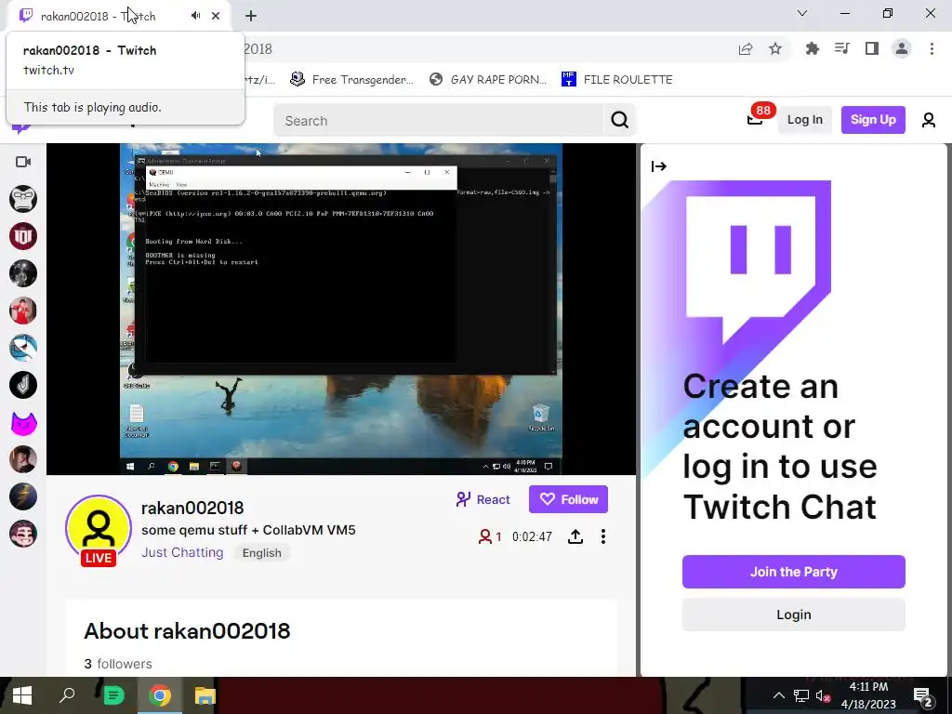Open the Chrome profile avatar

coord(902,48)
